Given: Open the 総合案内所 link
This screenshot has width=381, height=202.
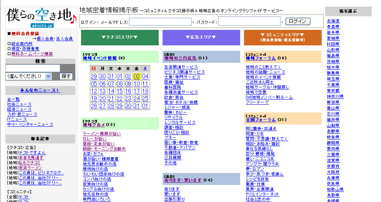Looking at the screenshot, I should tap(22, 44).
